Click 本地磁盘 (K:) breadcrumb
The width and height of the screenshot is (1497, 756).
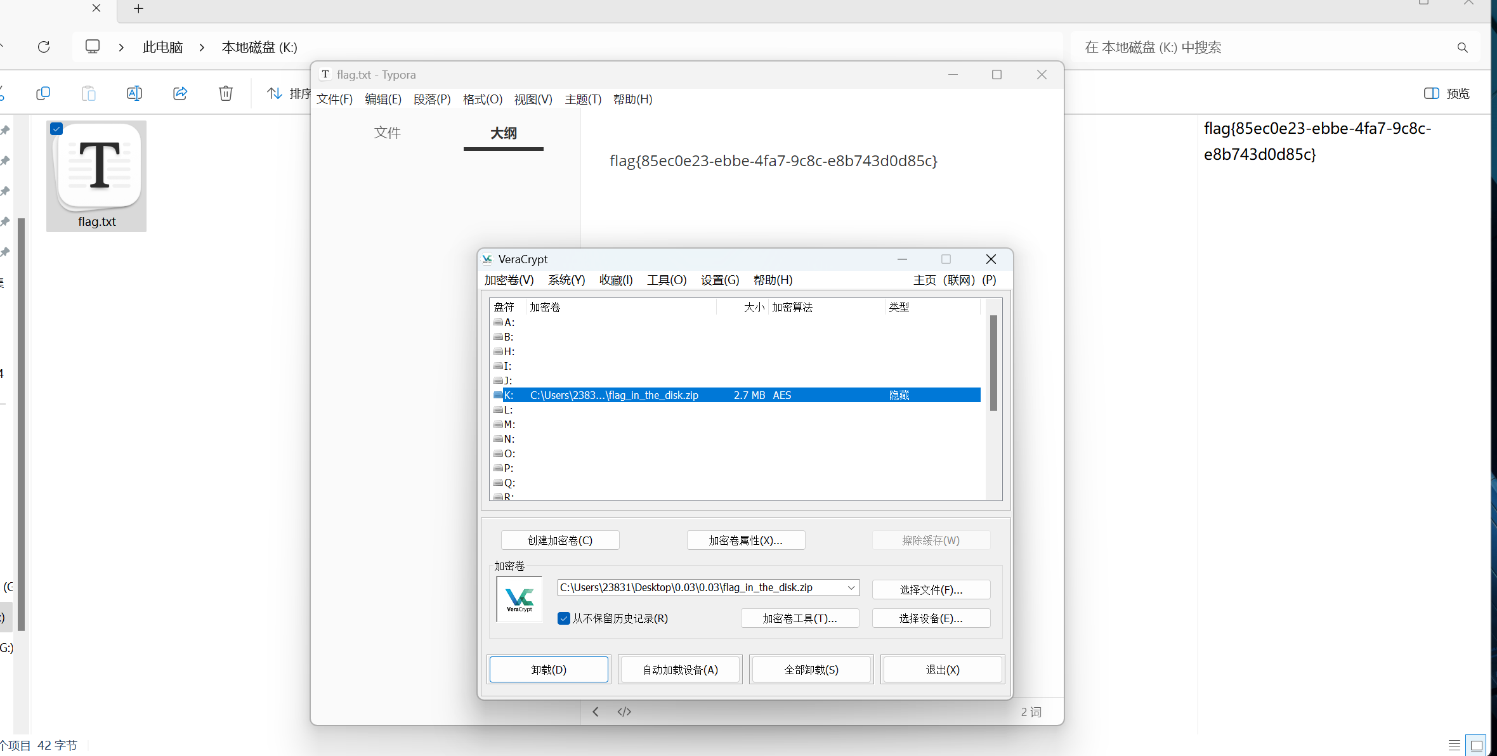coord(259,48)
